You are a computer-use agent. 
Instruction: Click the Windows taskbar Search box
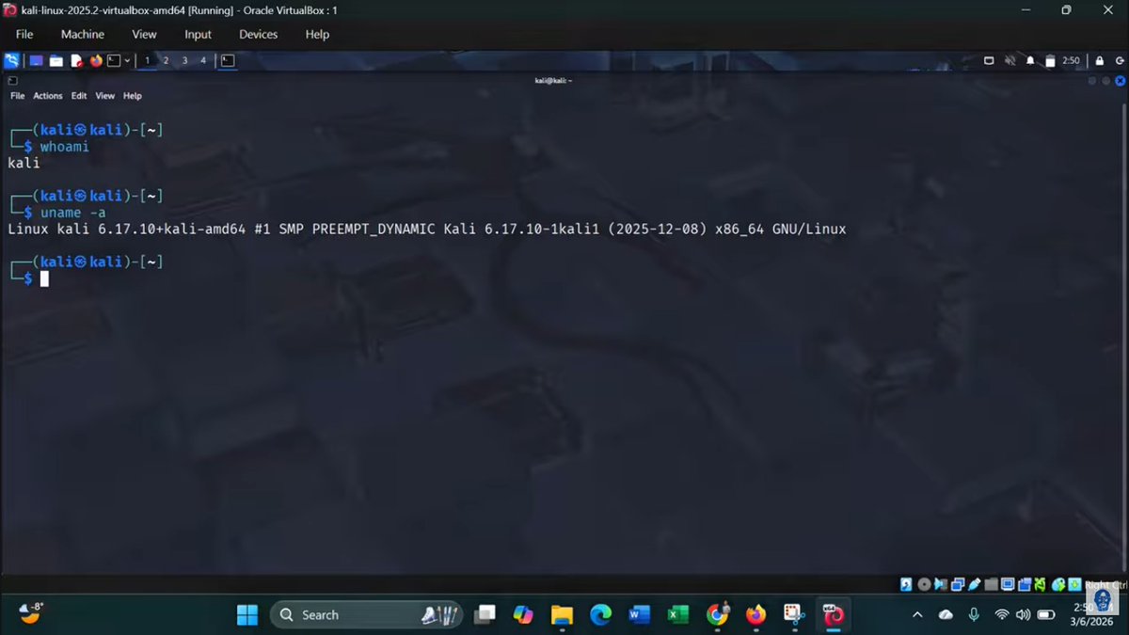click(x=367, y=614)
